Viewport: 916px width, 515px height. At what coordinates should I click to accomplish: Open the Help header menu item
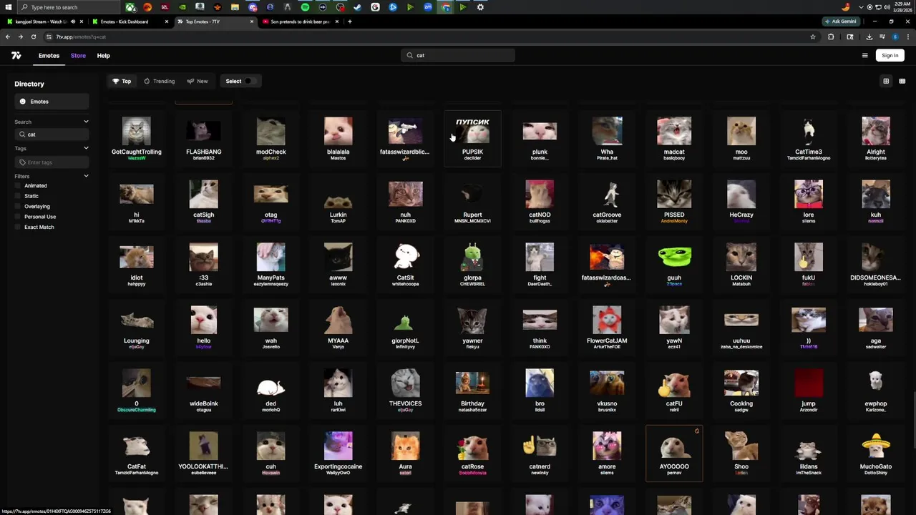click(x=103, y=55)
